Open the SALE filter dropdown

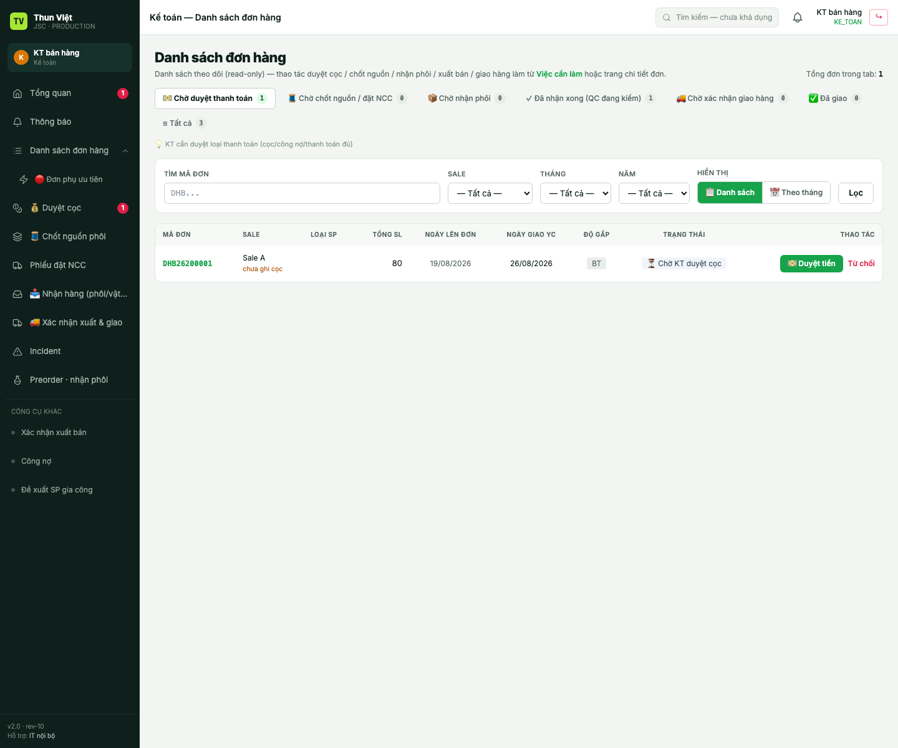click(490, 193)
